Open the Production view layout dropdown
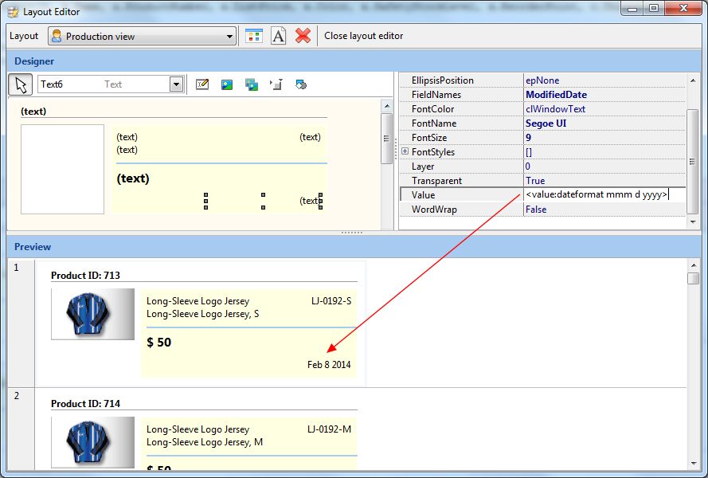Screen dimensions: 708x478 tap(230, 37)
